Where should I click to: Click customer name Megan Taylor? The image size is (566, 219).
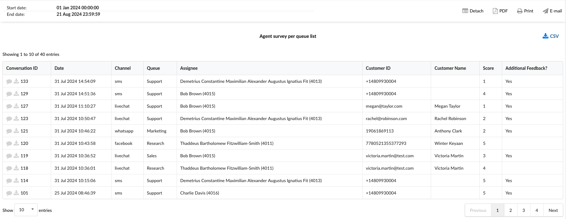447,106
